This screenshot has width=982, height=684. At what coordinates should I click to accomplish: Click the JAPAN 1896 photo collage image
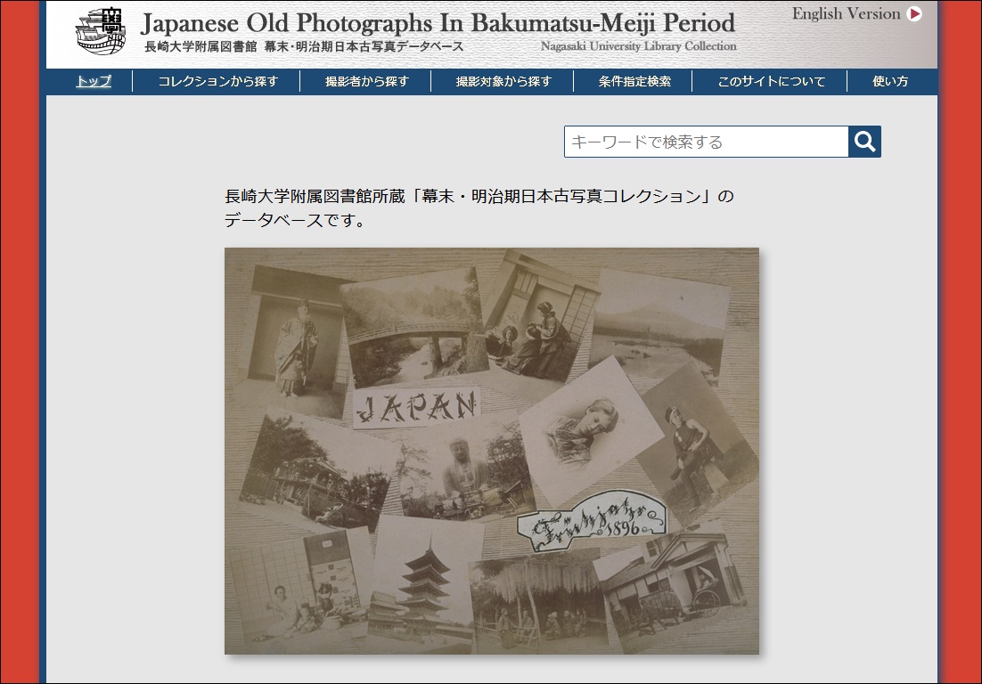pos(492,451)
